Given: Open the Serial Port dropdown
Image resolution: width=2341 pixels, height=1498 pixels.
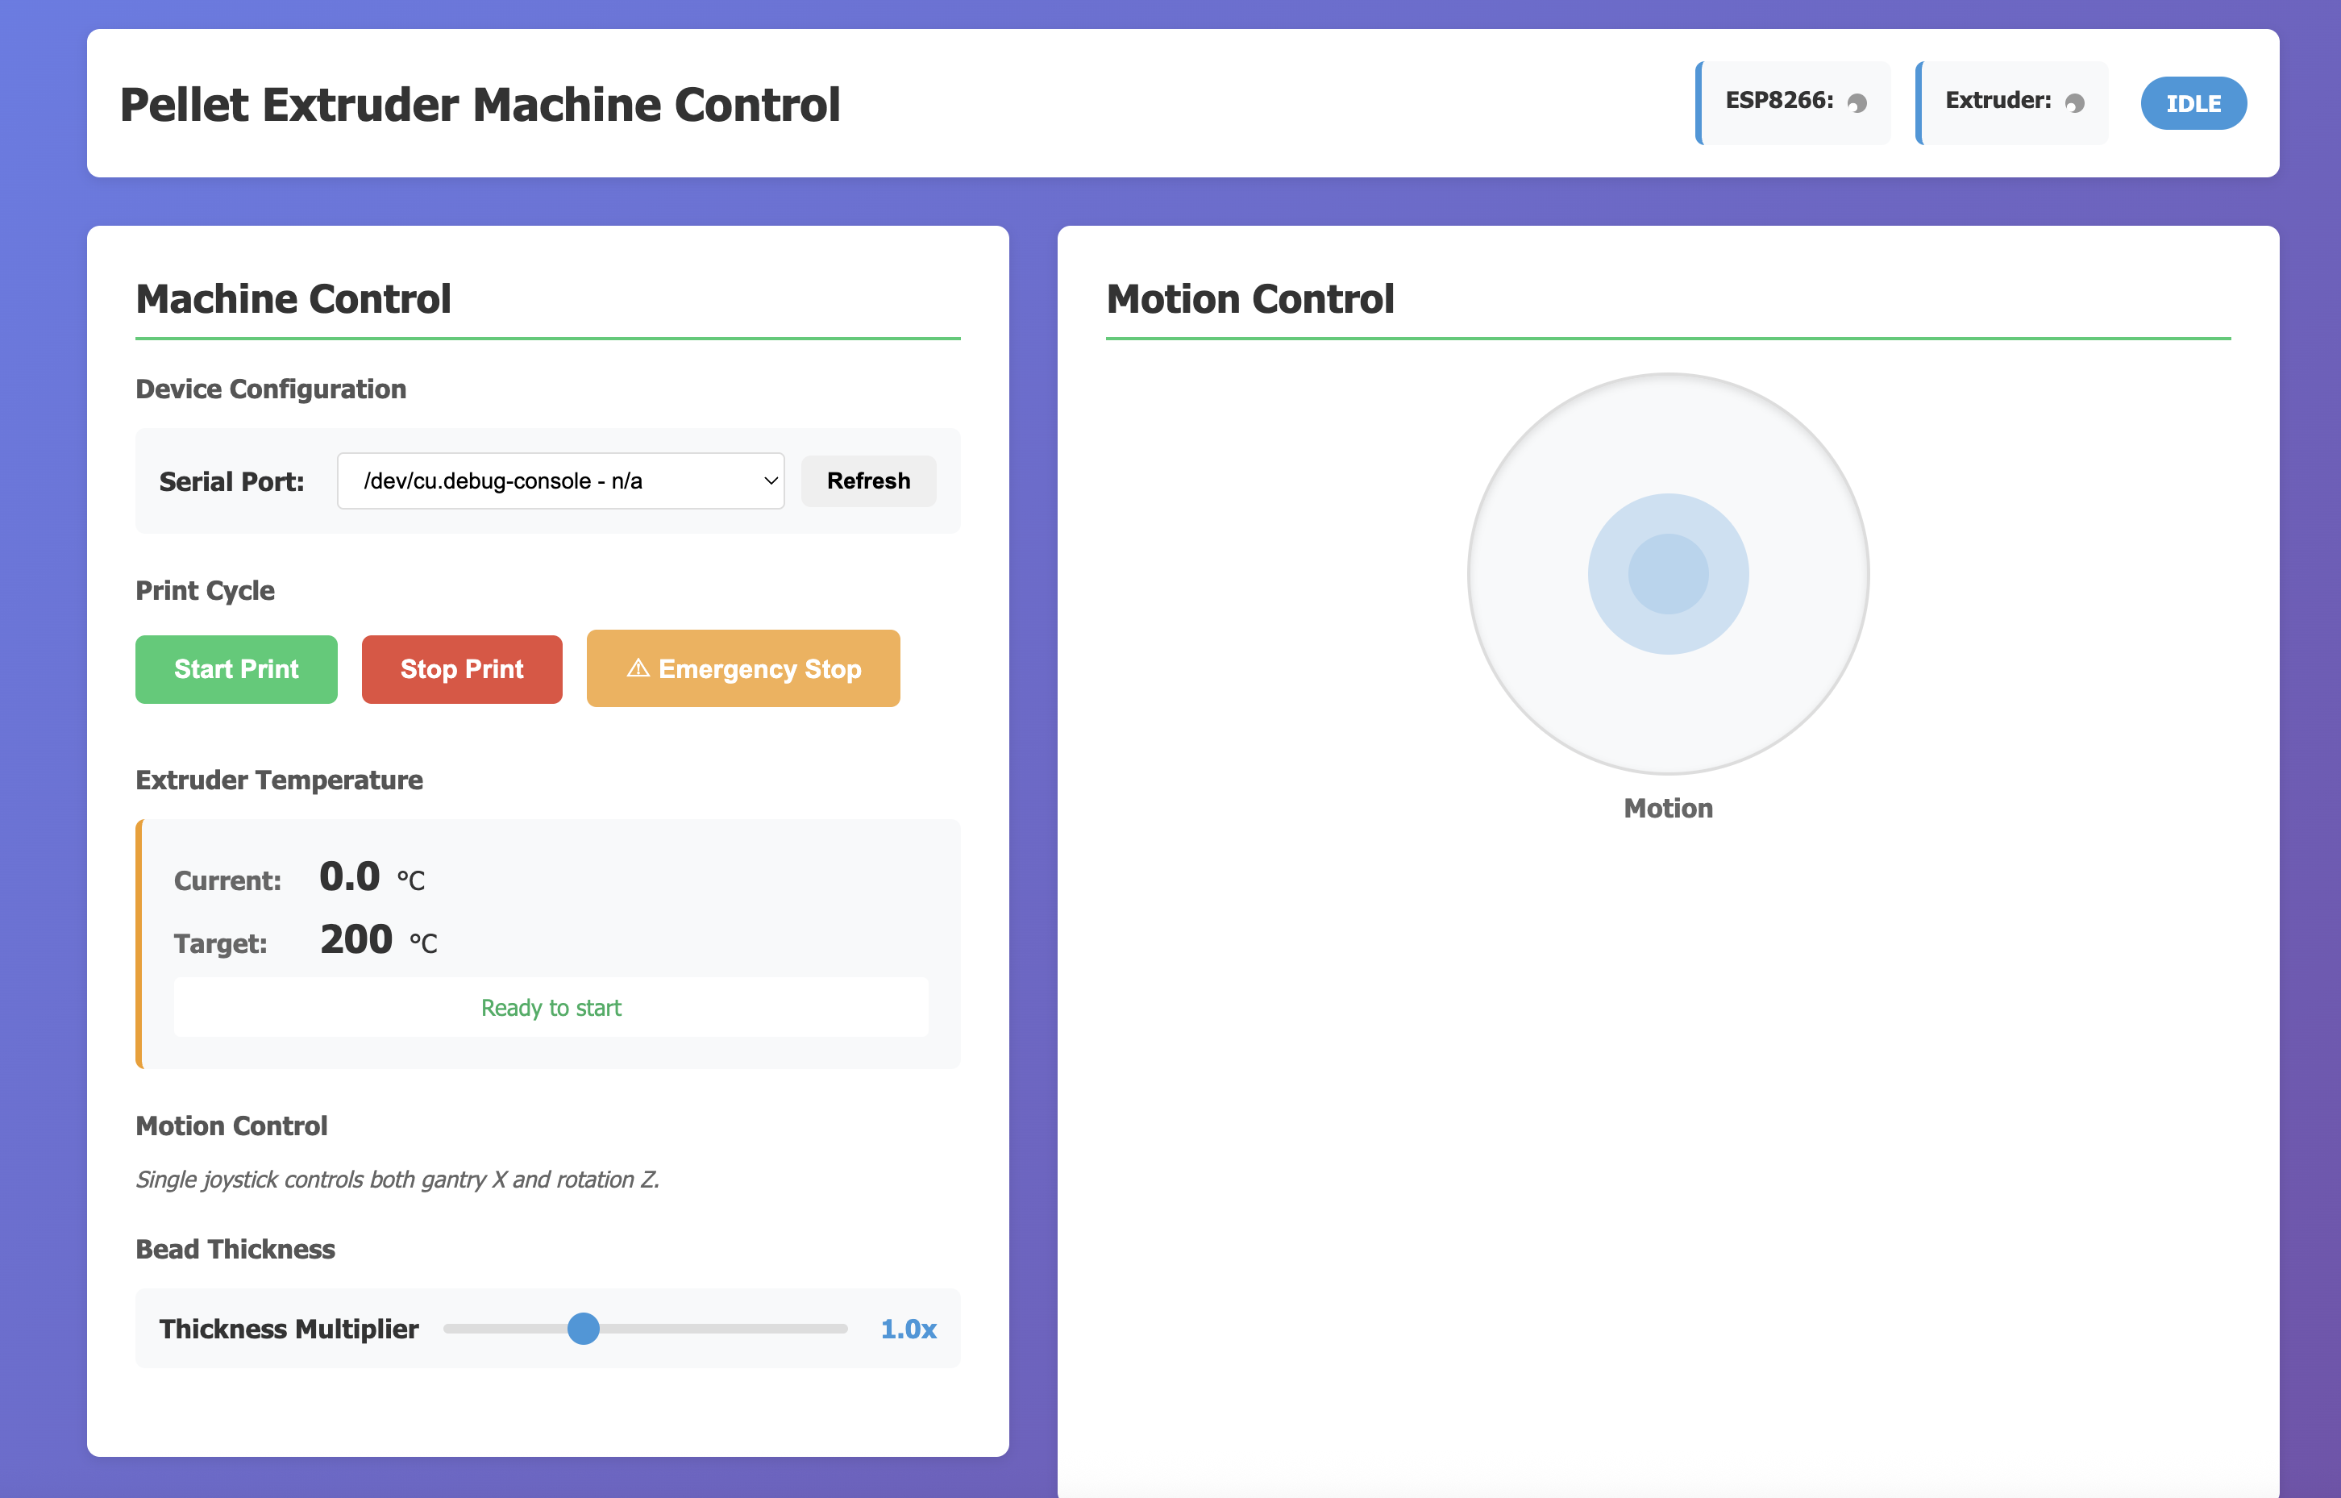Looking at the screenshot, I should 560,481.
